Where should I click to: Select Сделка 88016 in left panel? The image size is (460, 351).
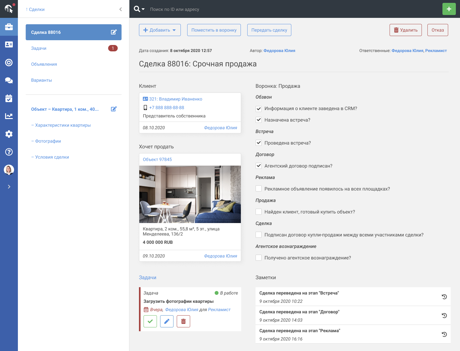(73, 32)
